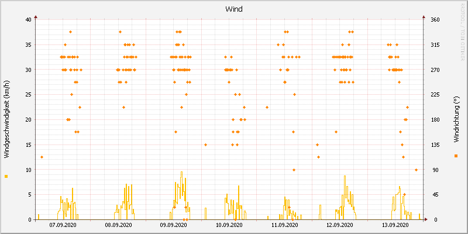Click the lone 112° direction point at far left

point(42,157)
